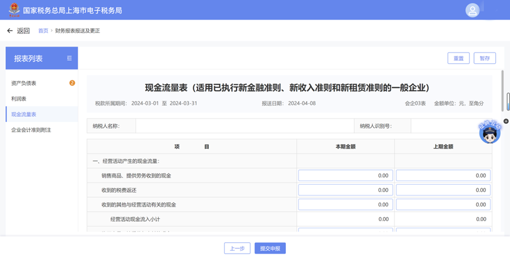Open the tax assistant mascot icon
510x259 pixels.
[489, 132]
